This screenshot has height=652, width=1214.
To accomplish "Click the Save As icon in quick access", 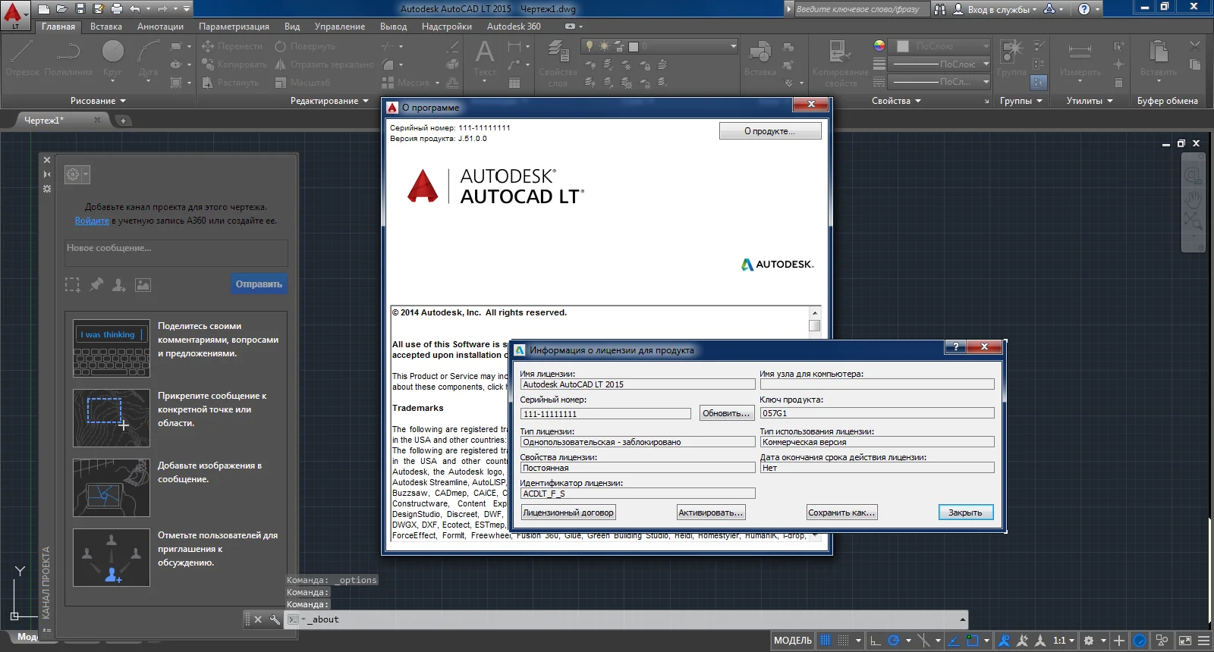I will (x=98, y=9).
